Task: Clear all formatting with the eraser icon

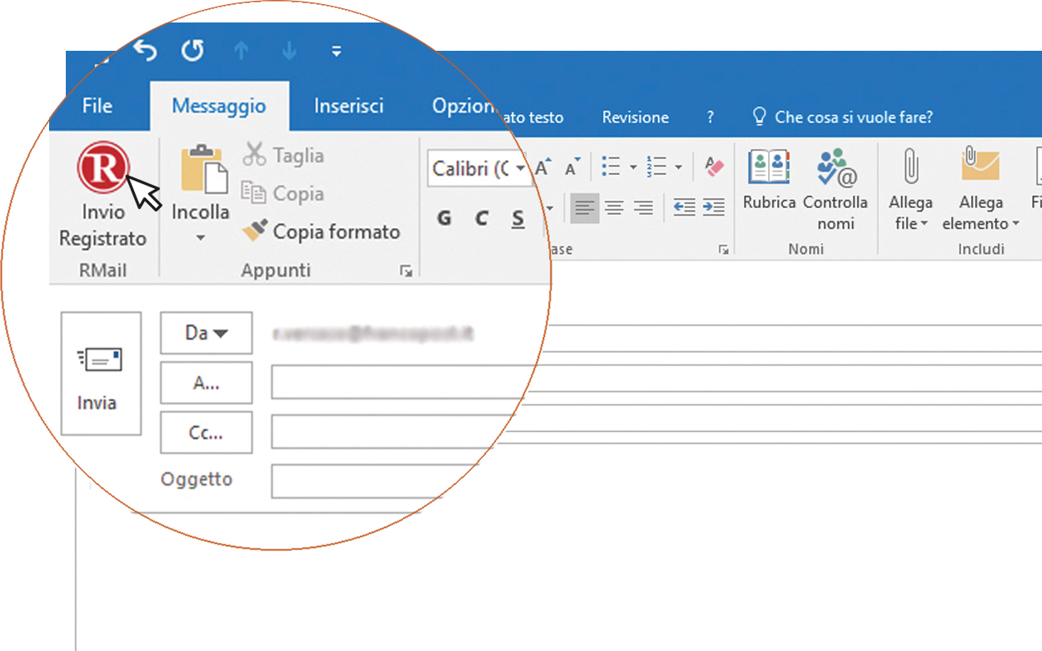Action: (x=714, y=167)
